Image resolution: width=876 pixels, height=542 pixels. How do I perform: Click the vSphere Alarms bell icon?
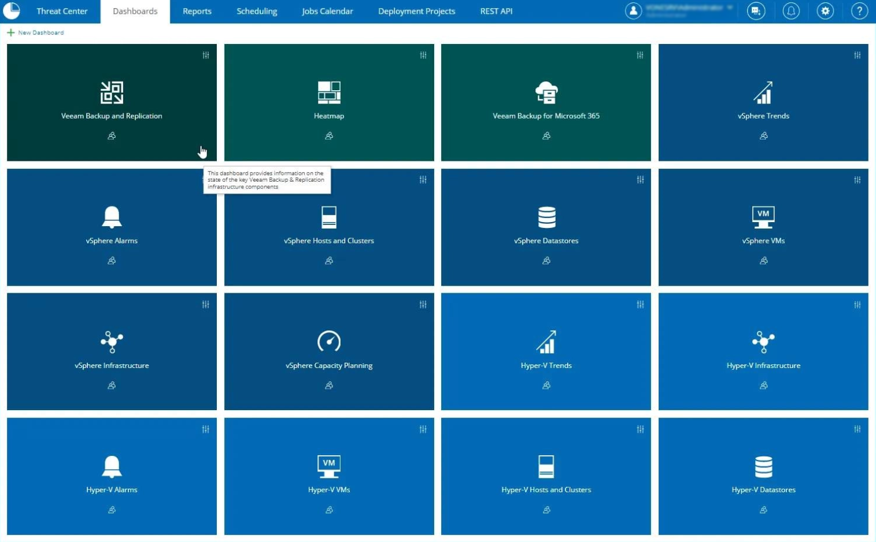[x=112, y=217]
